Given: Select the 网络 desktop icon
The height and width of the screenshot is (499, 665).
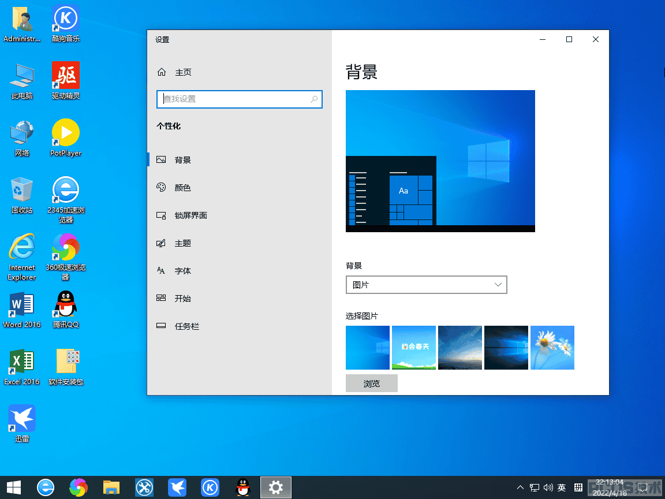Looking at the screenshot, I should point(22,139).
